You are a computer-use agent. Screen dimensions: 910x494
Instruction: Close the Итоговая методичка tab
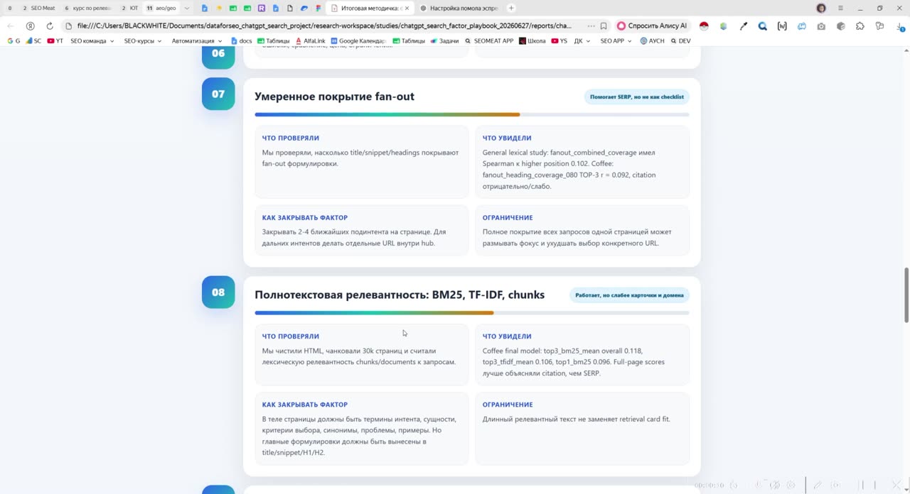click(x=407, y=8)
